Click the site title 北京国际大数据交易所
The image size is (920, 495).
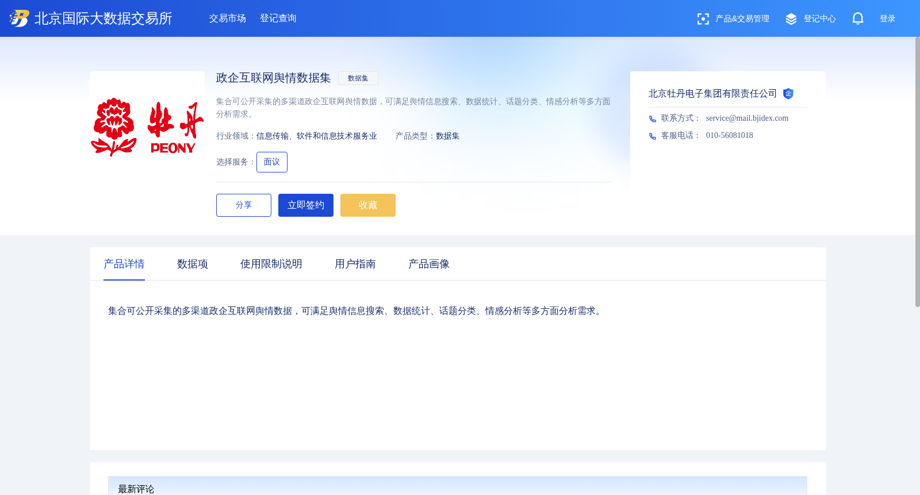coord(103,18)
